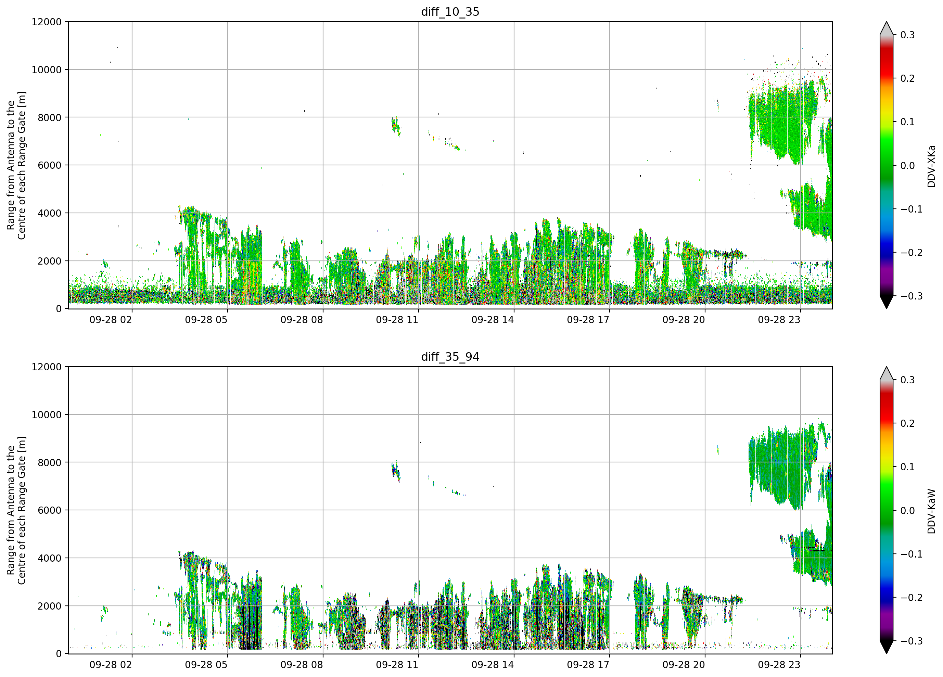Click the grey upper arrow of DDV-XKa colorbar
Image resolution: width=943 pixels, height=677 pixels.
click(x=887, y=29)
